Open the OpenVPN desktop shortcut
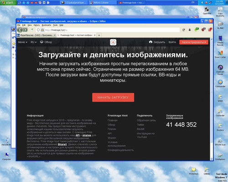228x182 pixels. click(x=207, y=10)
